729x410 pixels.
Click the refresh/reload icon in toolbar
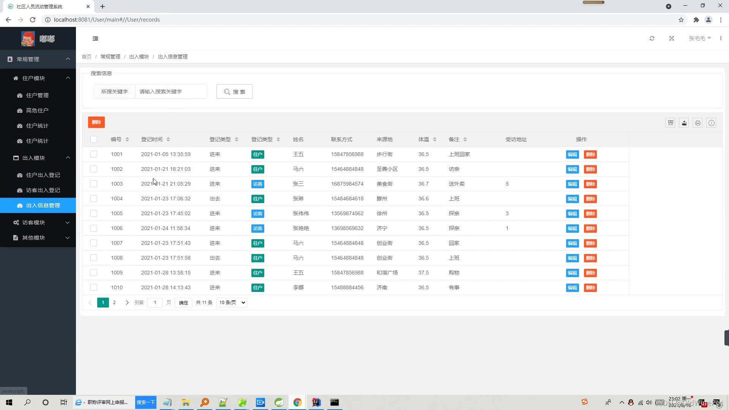coord(652,38)
